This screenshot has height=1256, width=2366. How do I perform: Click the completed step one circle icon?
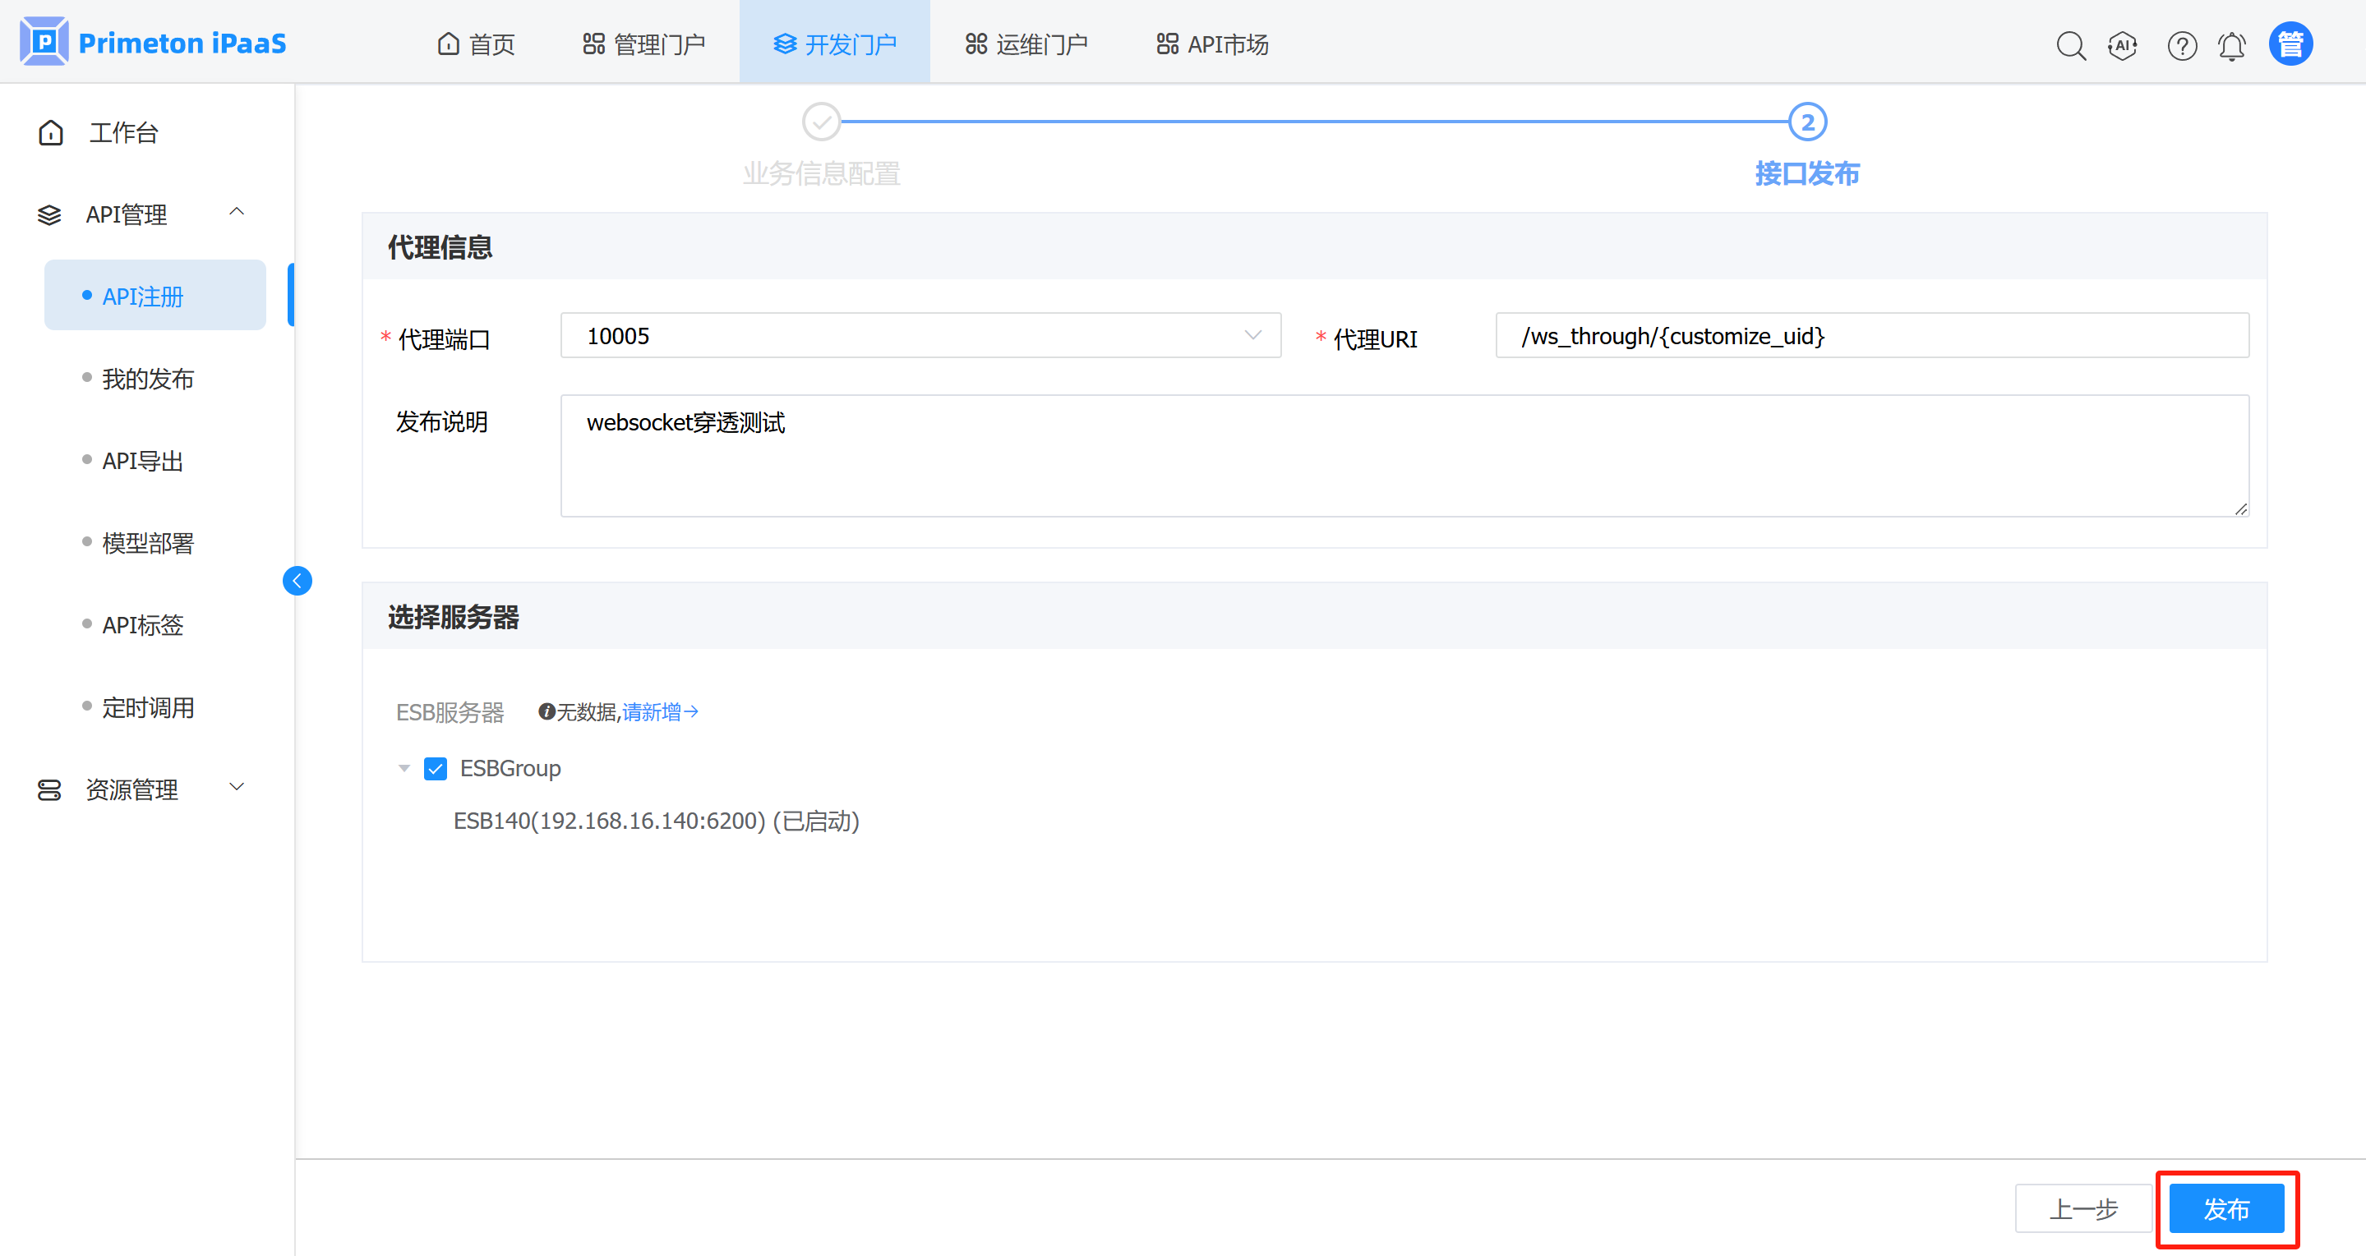(821, 122)
